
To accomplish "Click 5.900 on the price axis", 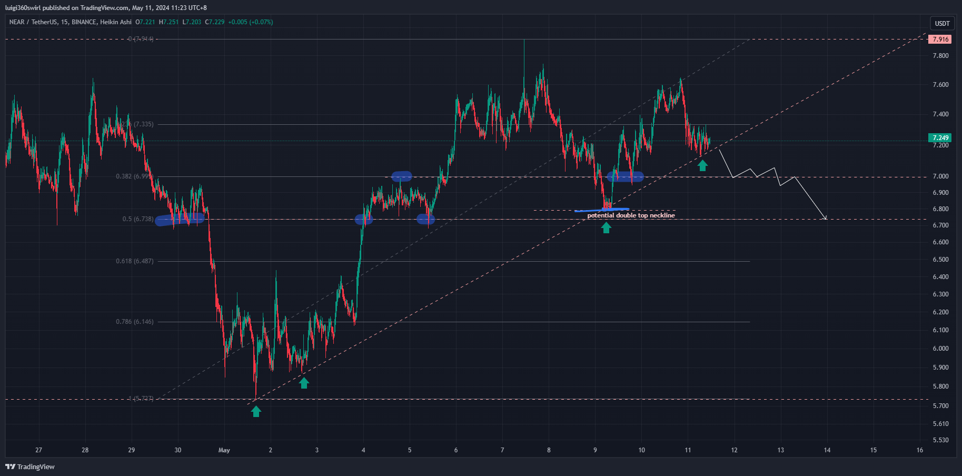I will (940, 368).
